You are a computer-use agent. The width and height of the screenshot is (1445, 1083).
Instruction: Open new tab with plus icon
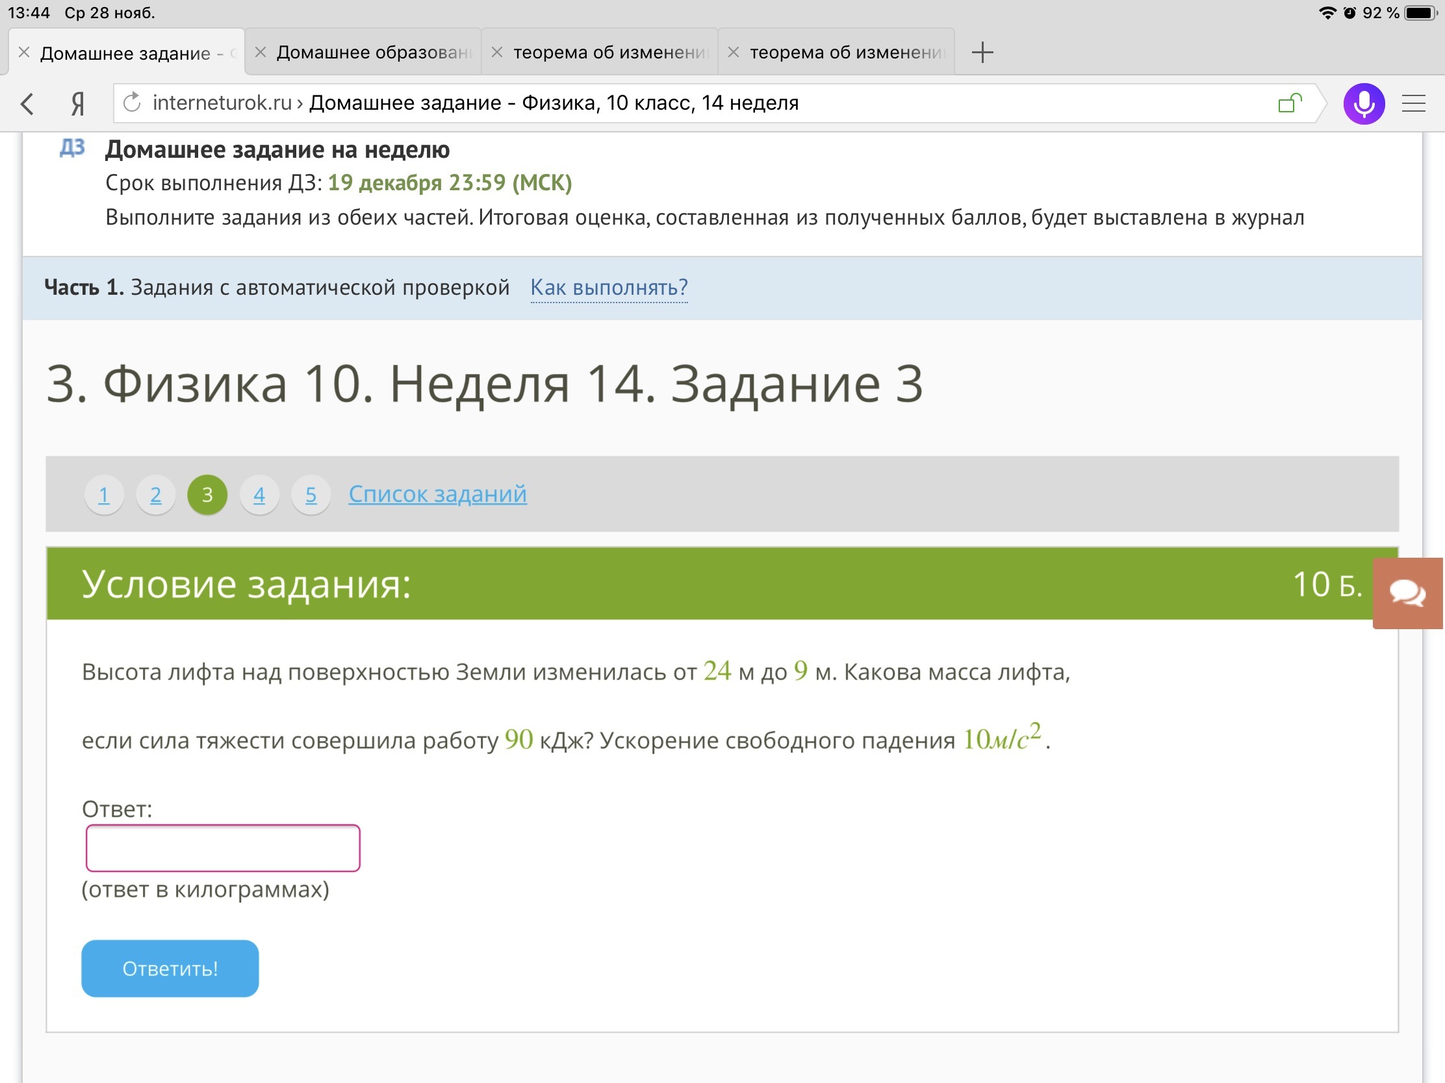(x=982, y=52)
